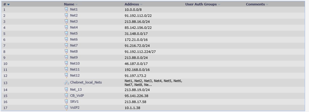Click the Net_13 object icon

66,90
